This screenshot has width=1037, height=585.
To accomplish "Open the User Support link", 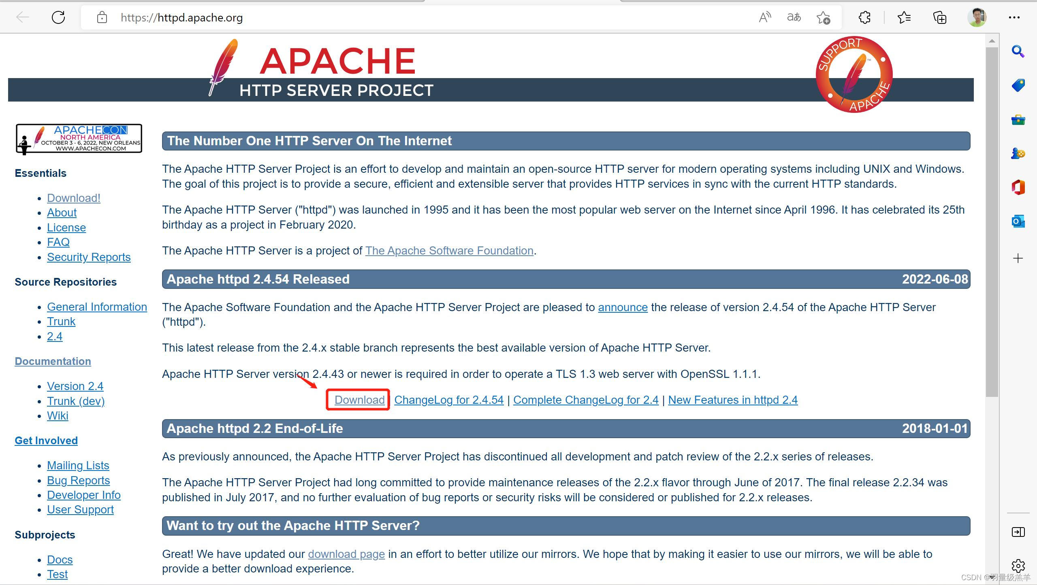I will pos(80,509).
